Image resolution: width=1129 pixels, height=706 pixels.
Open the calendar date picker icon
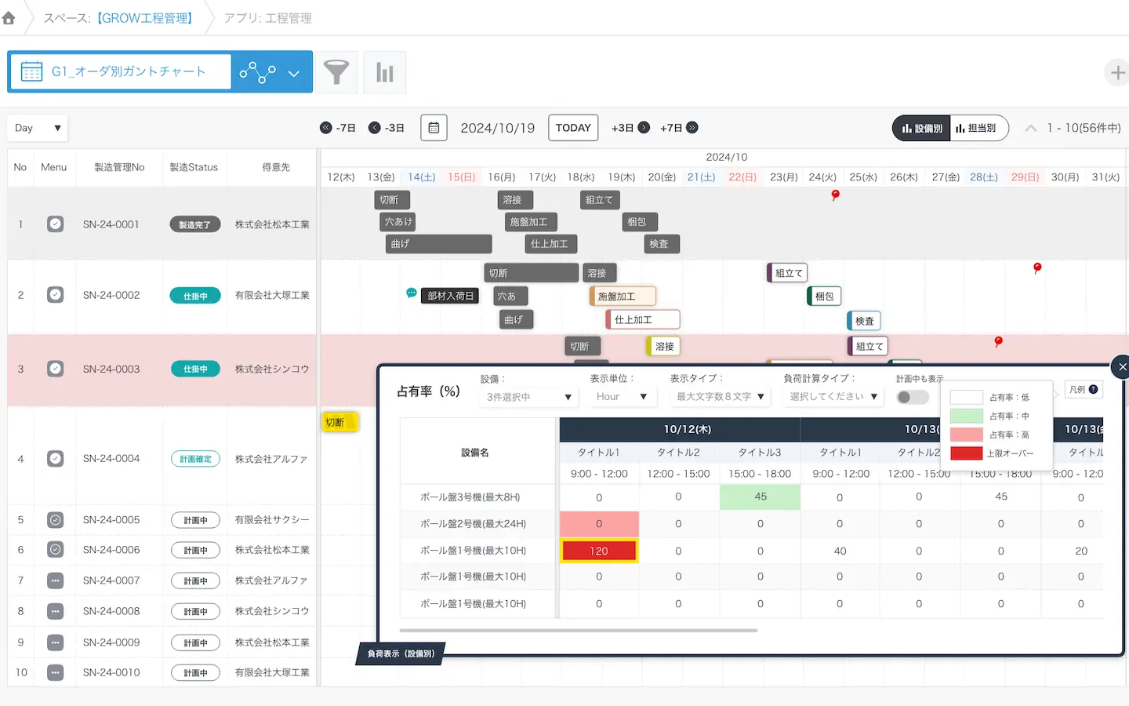[434, 128]
